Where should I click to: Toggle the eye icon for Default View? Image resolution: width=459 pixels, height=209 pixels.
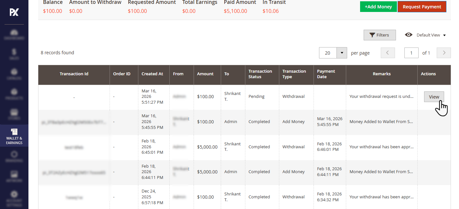[409, 35]
